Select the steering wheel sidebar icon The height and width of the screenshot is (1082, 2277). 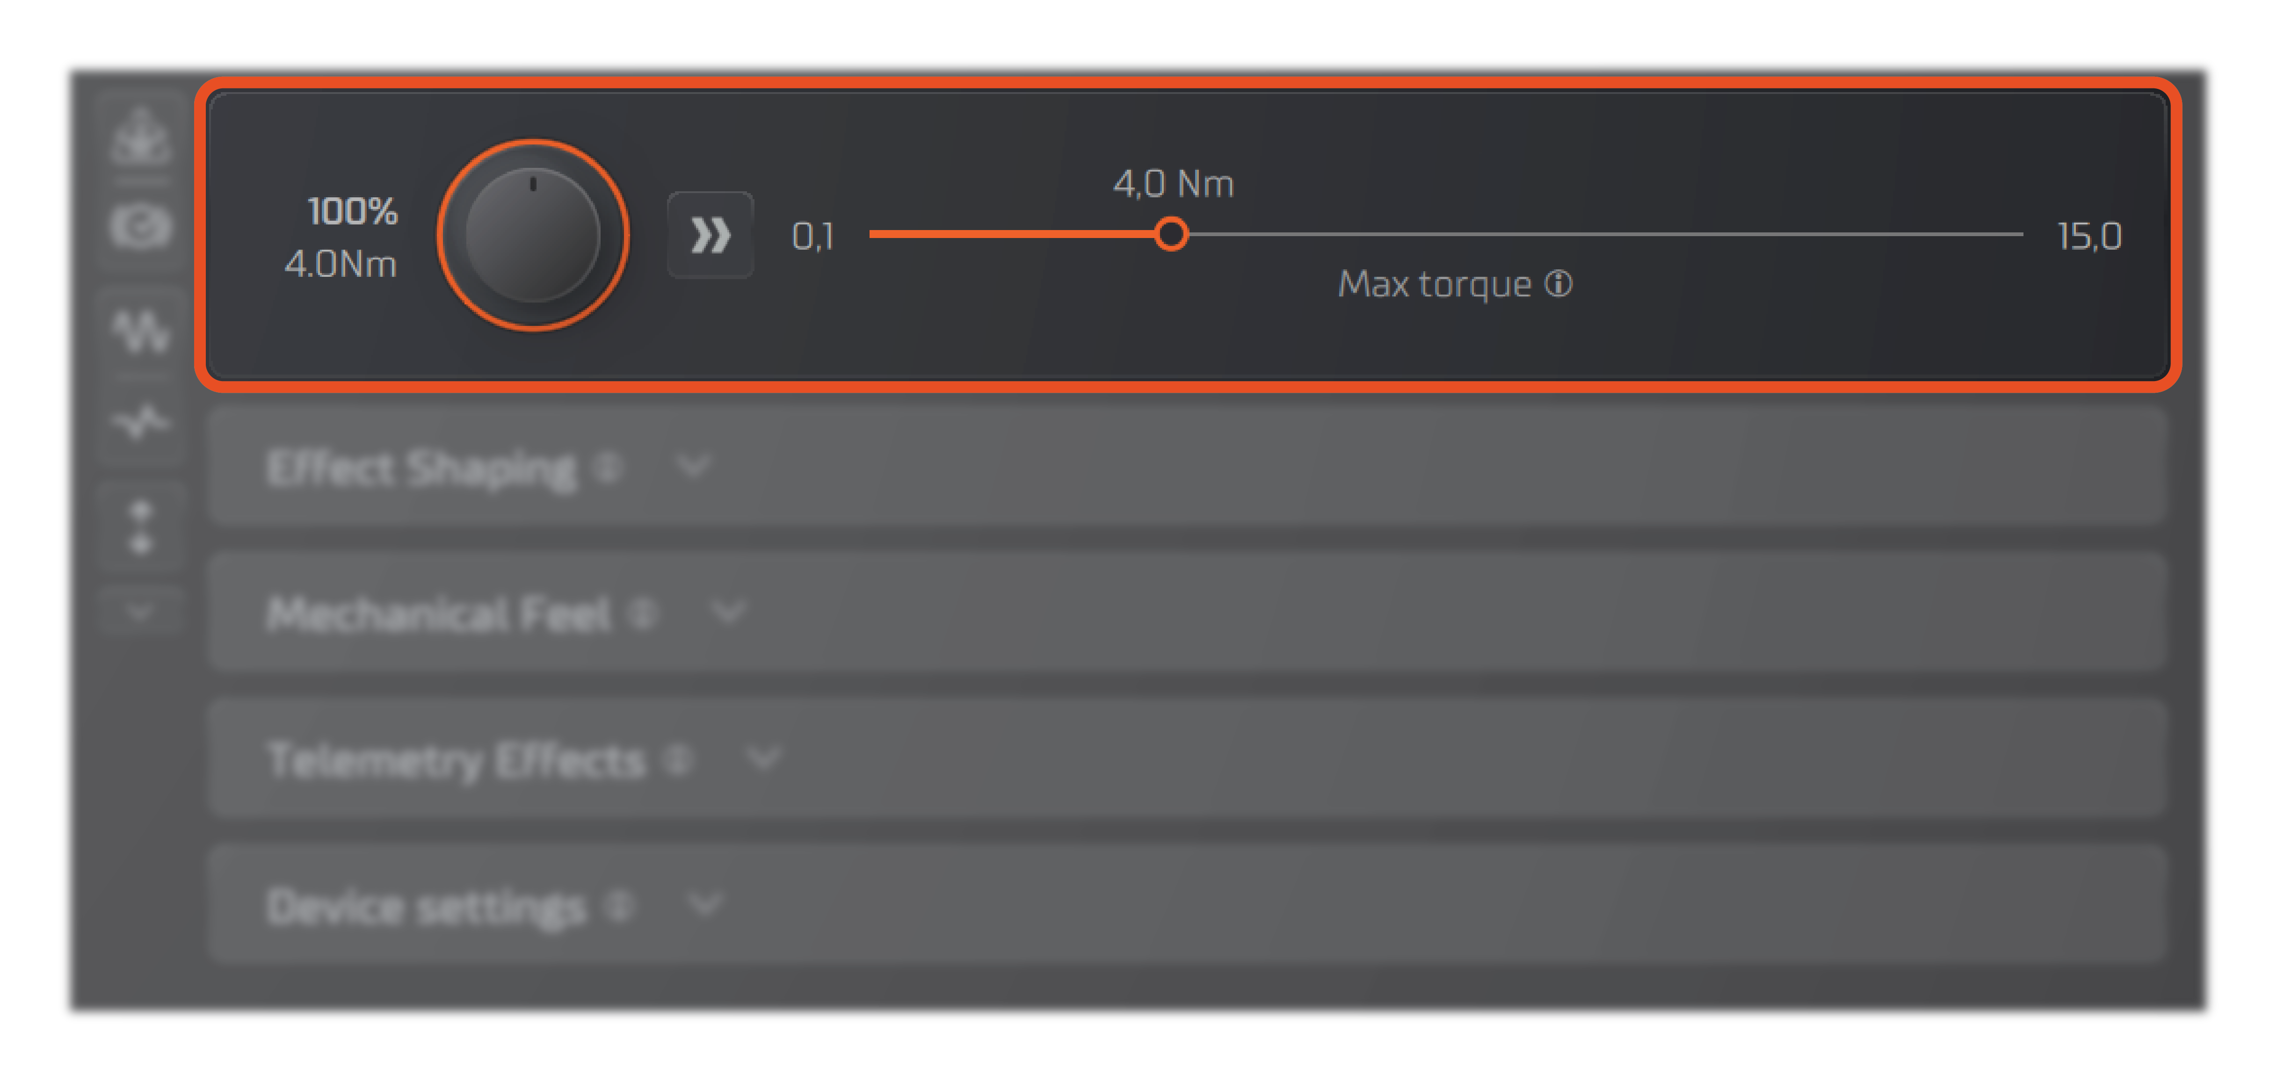click(140, 227)
